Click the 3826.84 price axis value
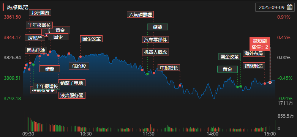 [x=12, y=58]
